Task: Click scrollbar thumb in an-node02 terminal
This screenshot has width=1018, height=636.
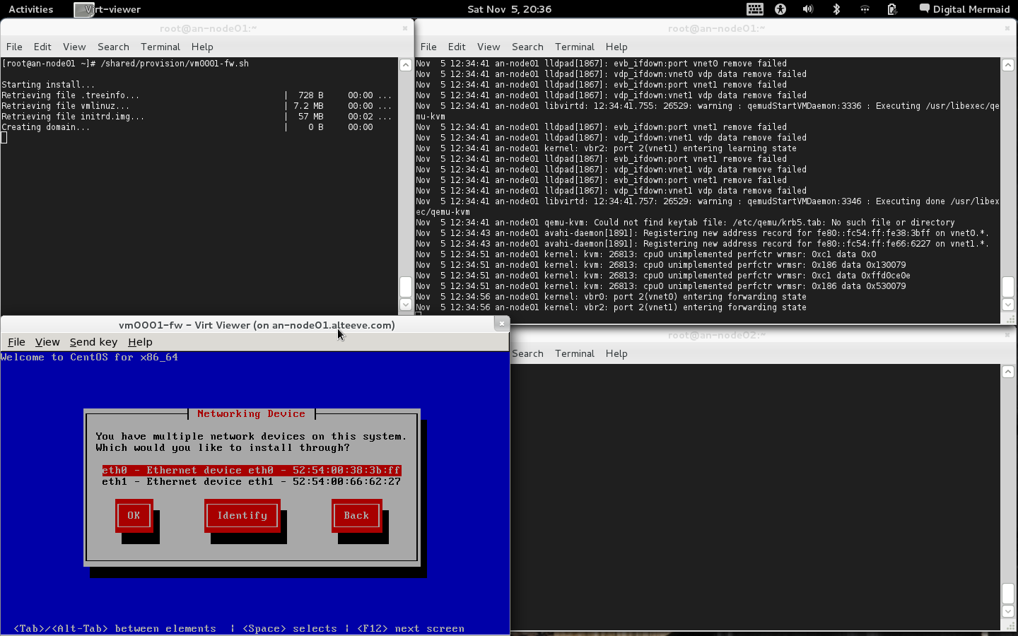Action: tap(1008, 594)
